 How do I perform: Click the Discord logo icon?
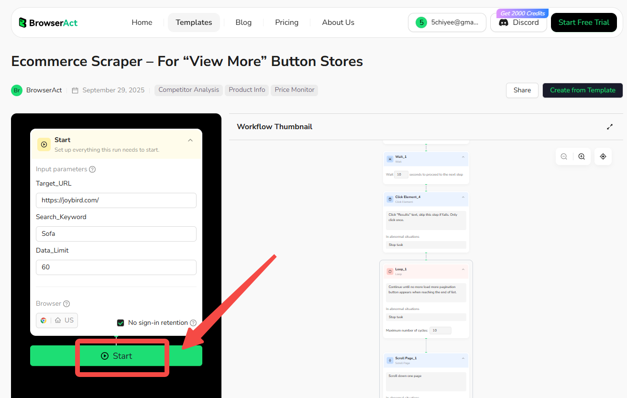[x=503, y=22]
